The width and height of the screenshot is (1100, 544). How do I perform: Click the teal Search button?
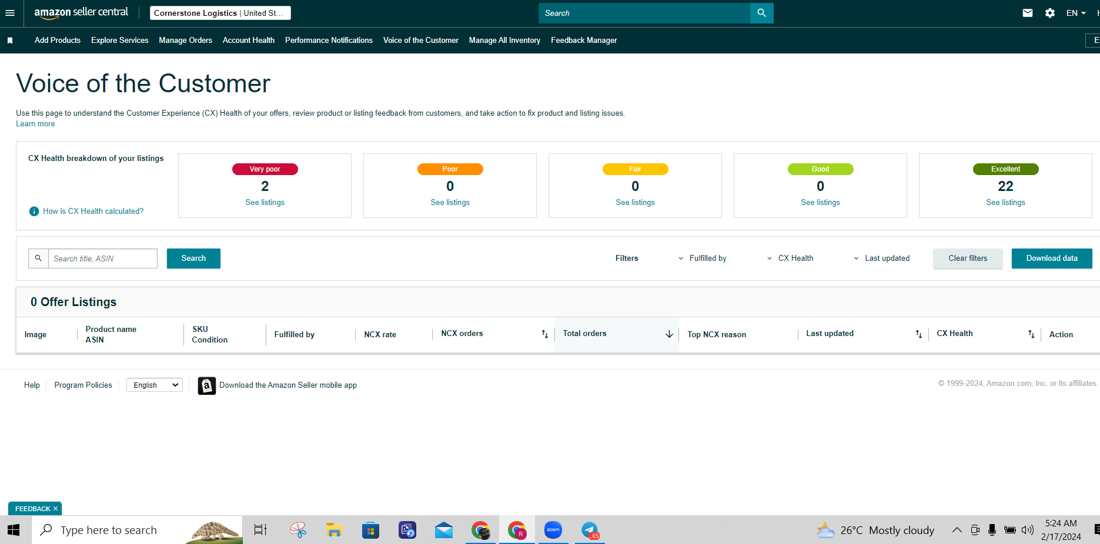[x=193, y=258]
